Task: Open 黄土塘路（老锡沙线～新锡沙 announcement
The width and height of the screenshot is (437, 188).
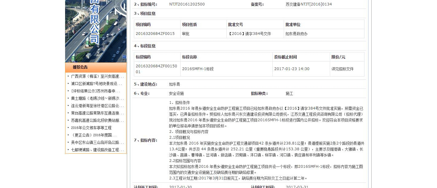Action: pyautogui.click(x=97, y=98)
